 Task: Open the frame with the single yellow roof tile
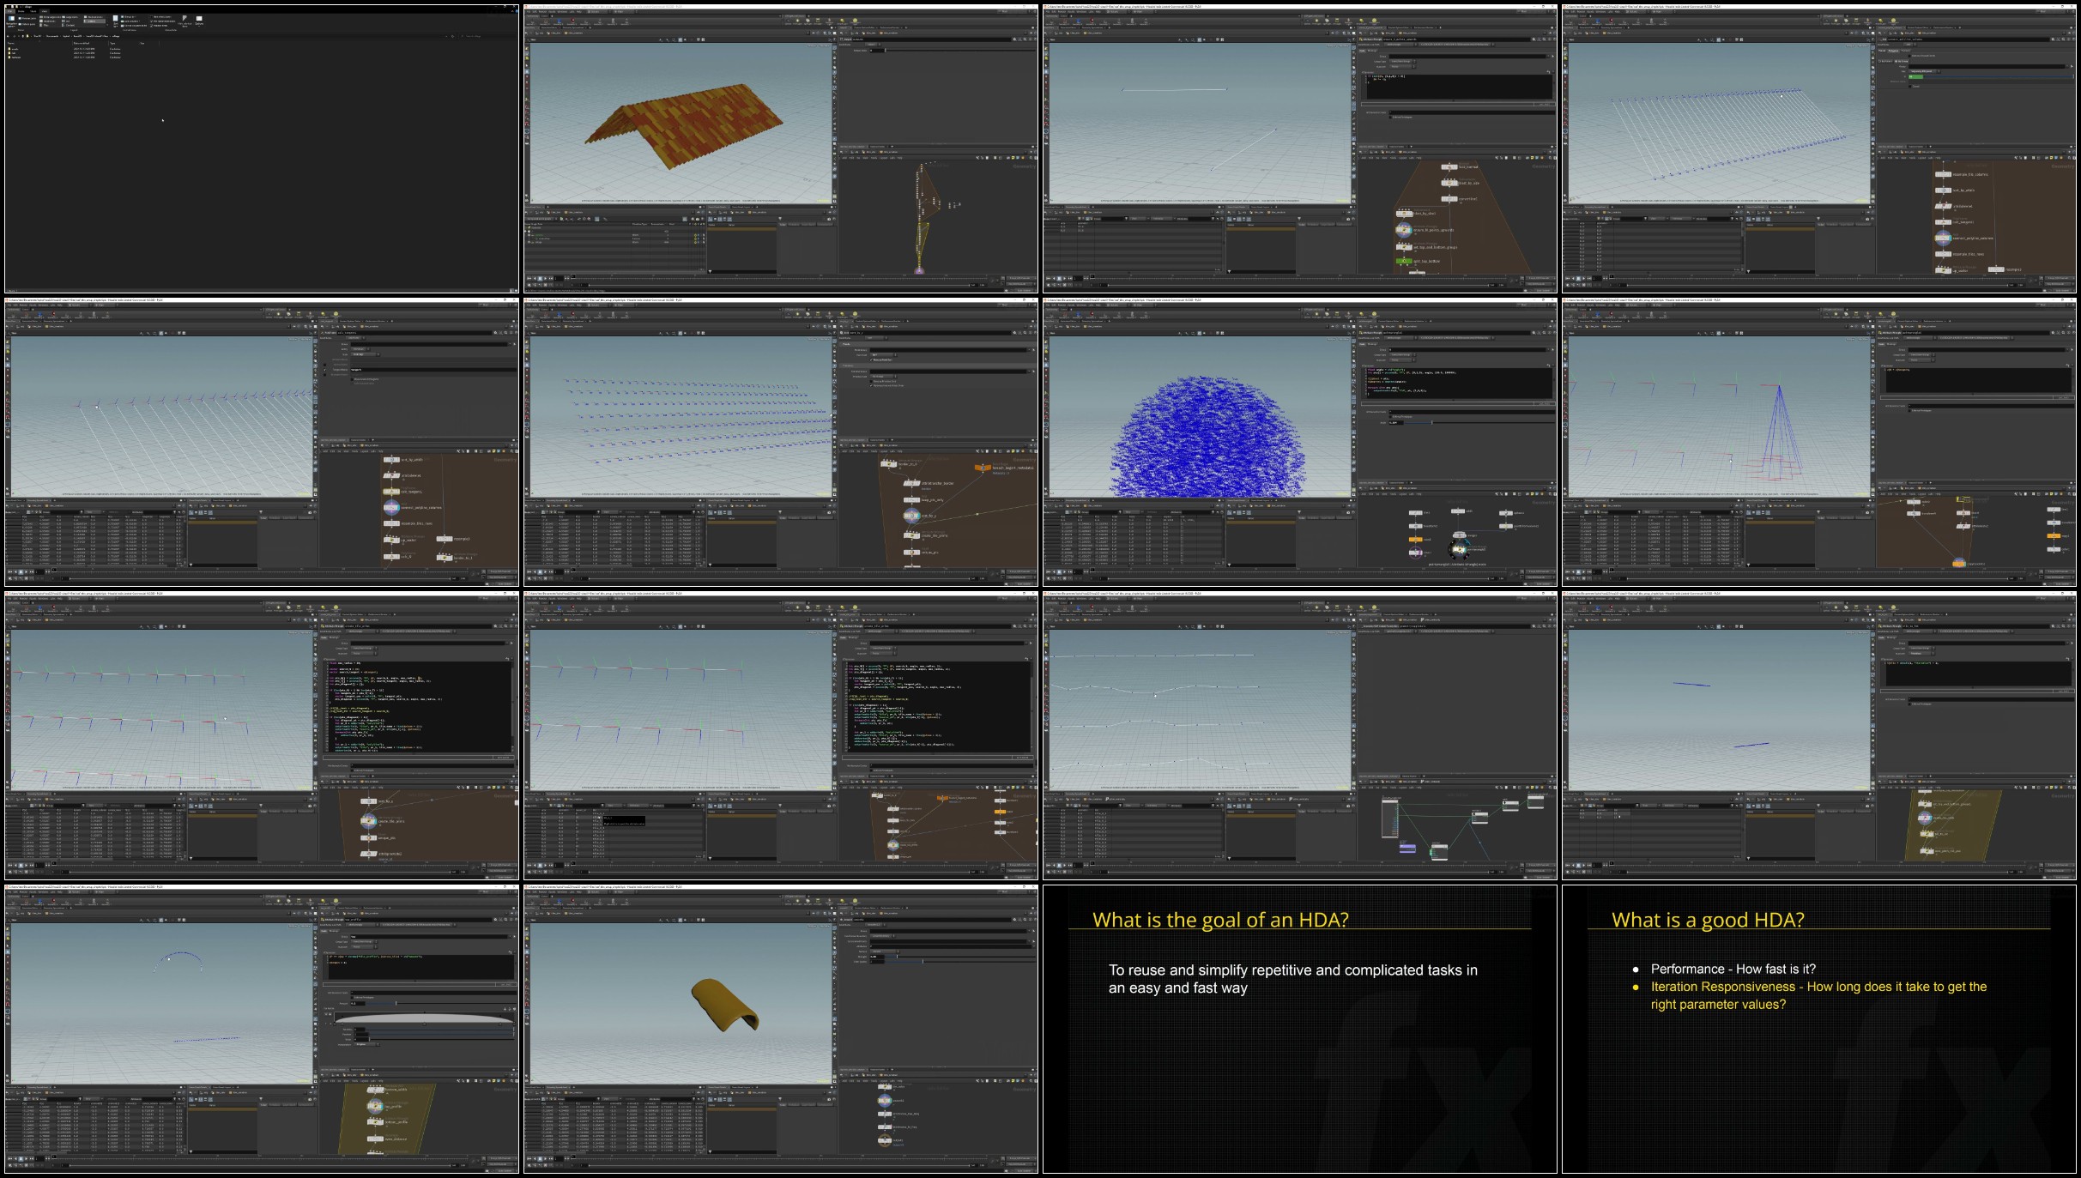tap(781, 1030)
